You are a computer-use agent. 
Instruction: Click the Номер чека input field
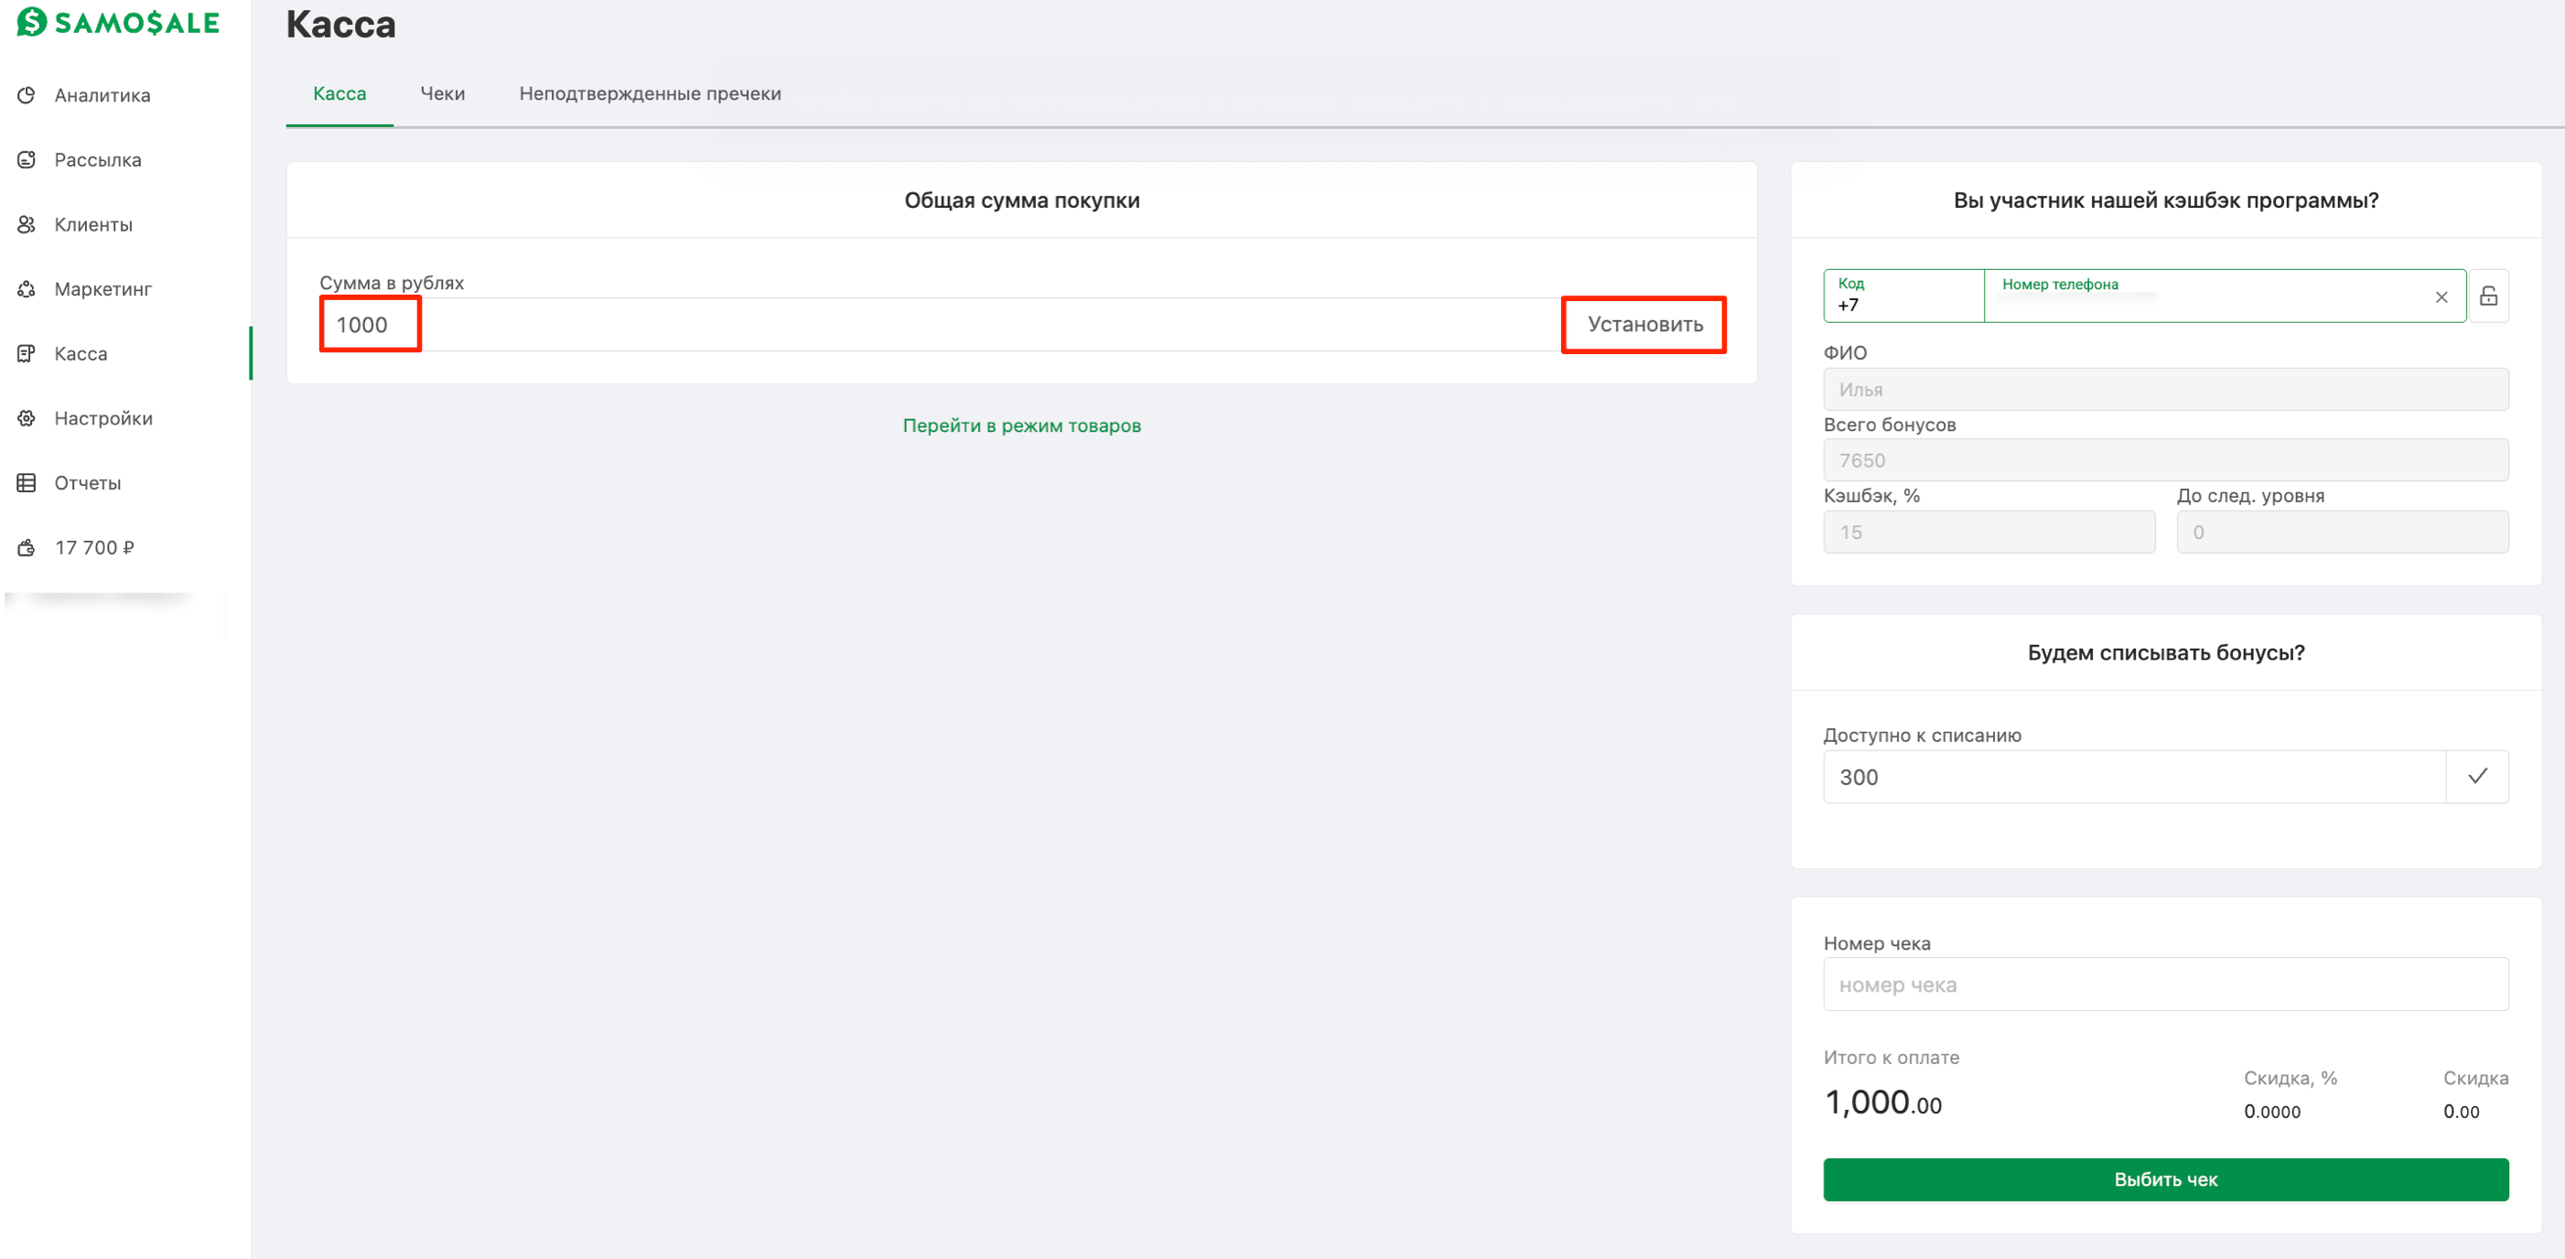[2165, 985]
